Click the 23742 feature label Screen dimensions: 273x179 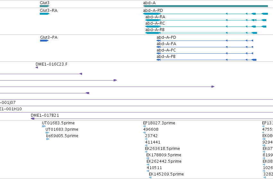point(151,136)
